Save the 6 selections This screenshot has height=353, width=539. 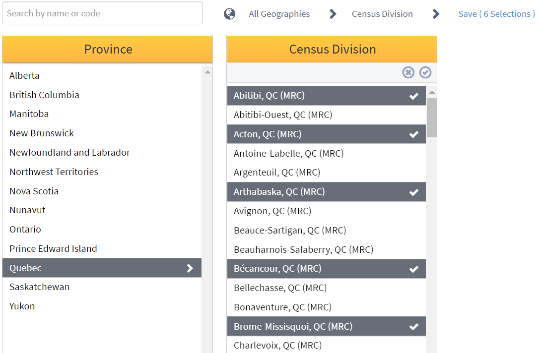click(496, 14)
